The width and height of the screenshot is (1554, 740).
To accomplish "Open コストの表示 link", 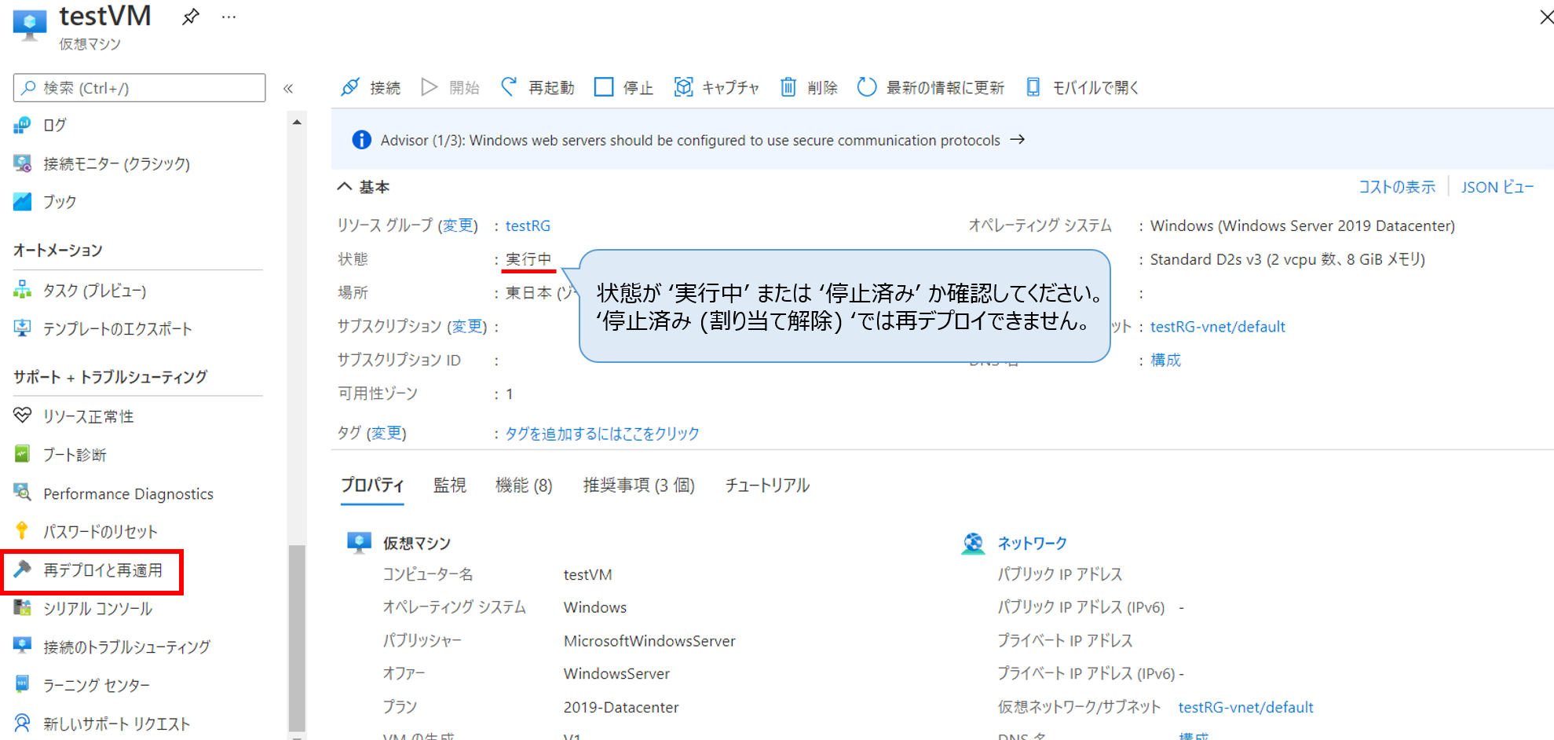I will tap(1397, 187).
